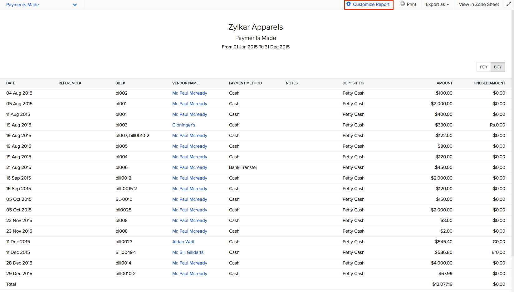
Task: Open Cloninger's vendor details
Action: 184,125
